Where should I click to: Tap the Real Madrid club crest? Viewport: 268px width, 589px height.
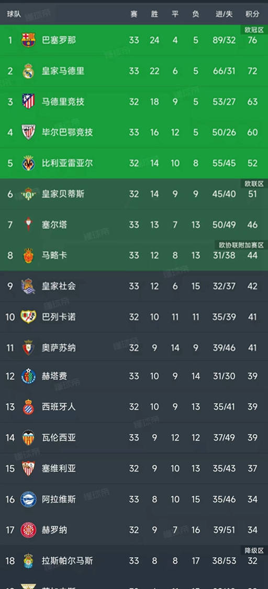click(28, 71)
